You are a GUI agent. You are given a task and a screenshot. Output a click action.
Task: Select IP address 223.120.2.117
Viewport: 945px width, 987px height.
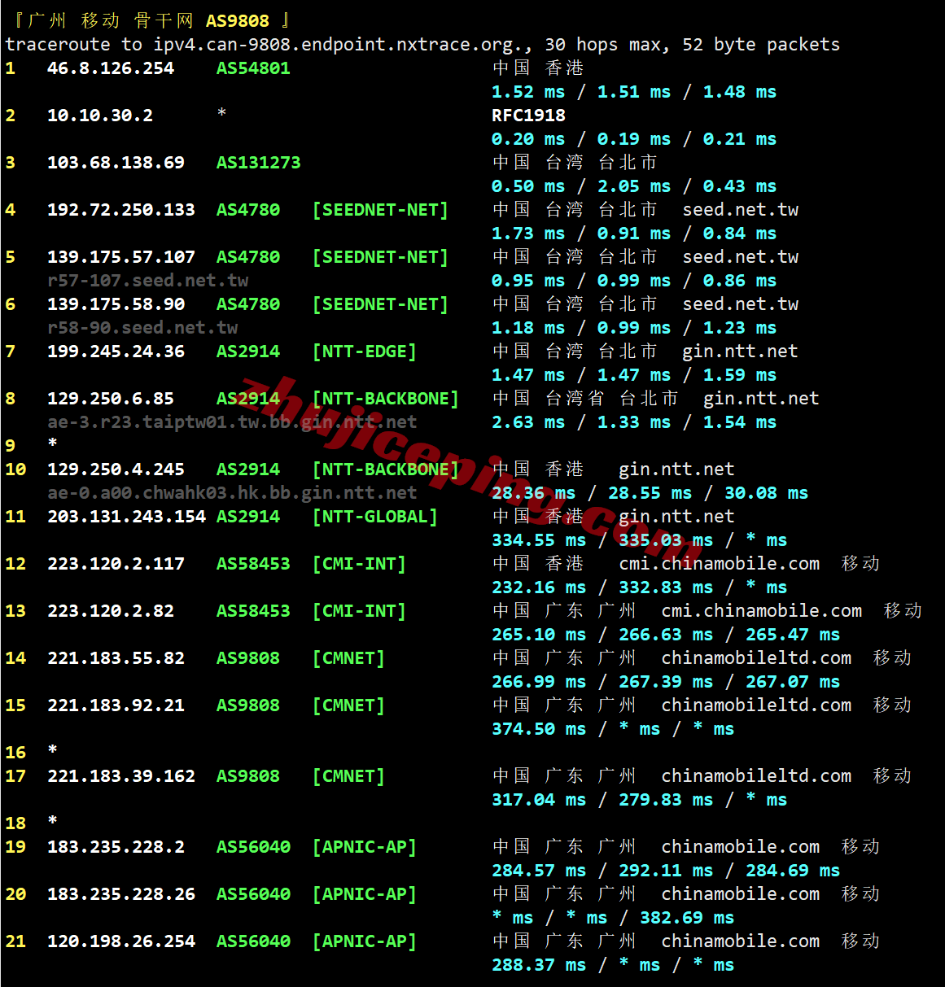pyautogui.click(x=116, y=564)
